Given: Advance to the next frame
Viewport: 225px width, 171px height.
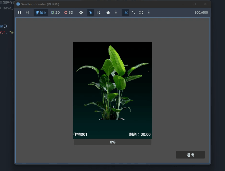Looking at the screenshot, I should tap(27, 13).
